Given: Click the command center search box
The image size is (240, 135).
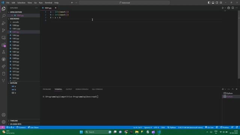Looking at the screenshot, I should (124, 3).
